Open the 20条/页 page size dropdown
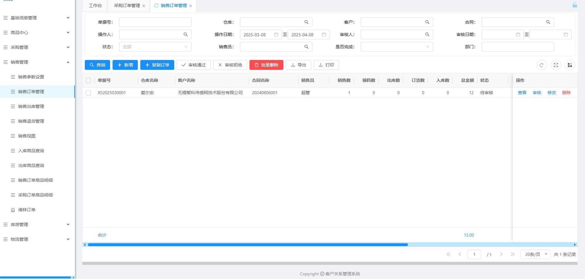Image resolution: width=585 pixels, height=279 pixels. [535, 254]
